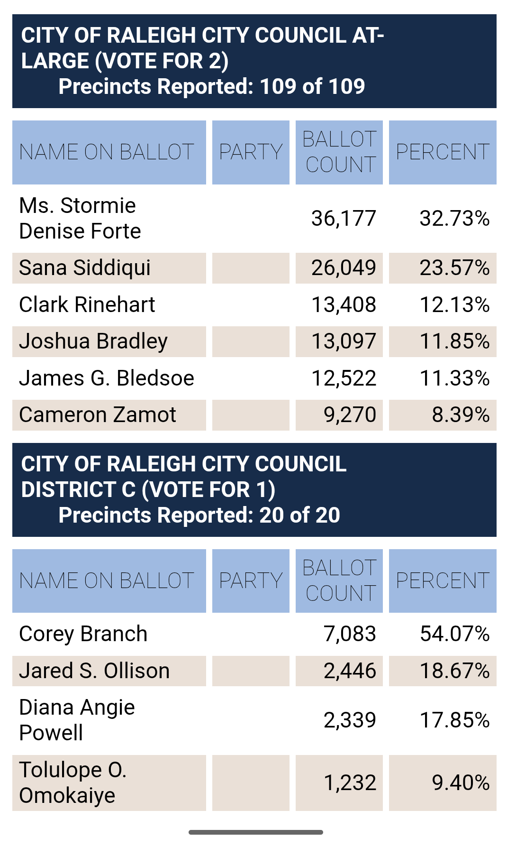Tap the Joshua Bradley entry
The height and width of the screenshot is (847, 507).
93,341
